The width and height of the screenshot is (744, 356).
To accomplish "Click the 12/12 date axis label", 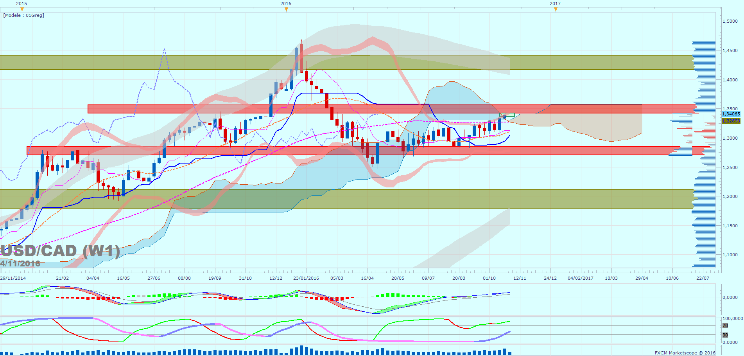I will tap(276, 278).
